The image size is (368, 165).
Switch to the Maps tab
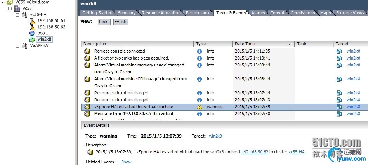(326, 13)
